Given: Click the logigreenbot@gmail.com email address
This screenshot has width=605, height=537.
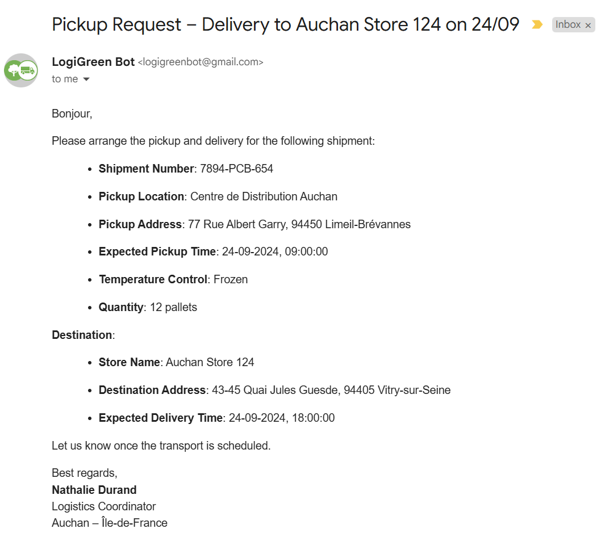Looking at the screenshot, I should point(201,62).
